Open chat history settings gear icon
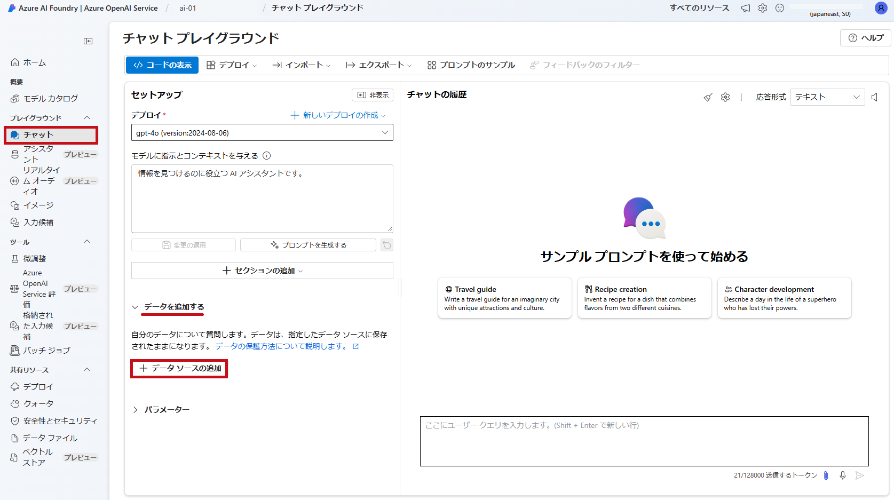894x500 pixels. point(725,97)
